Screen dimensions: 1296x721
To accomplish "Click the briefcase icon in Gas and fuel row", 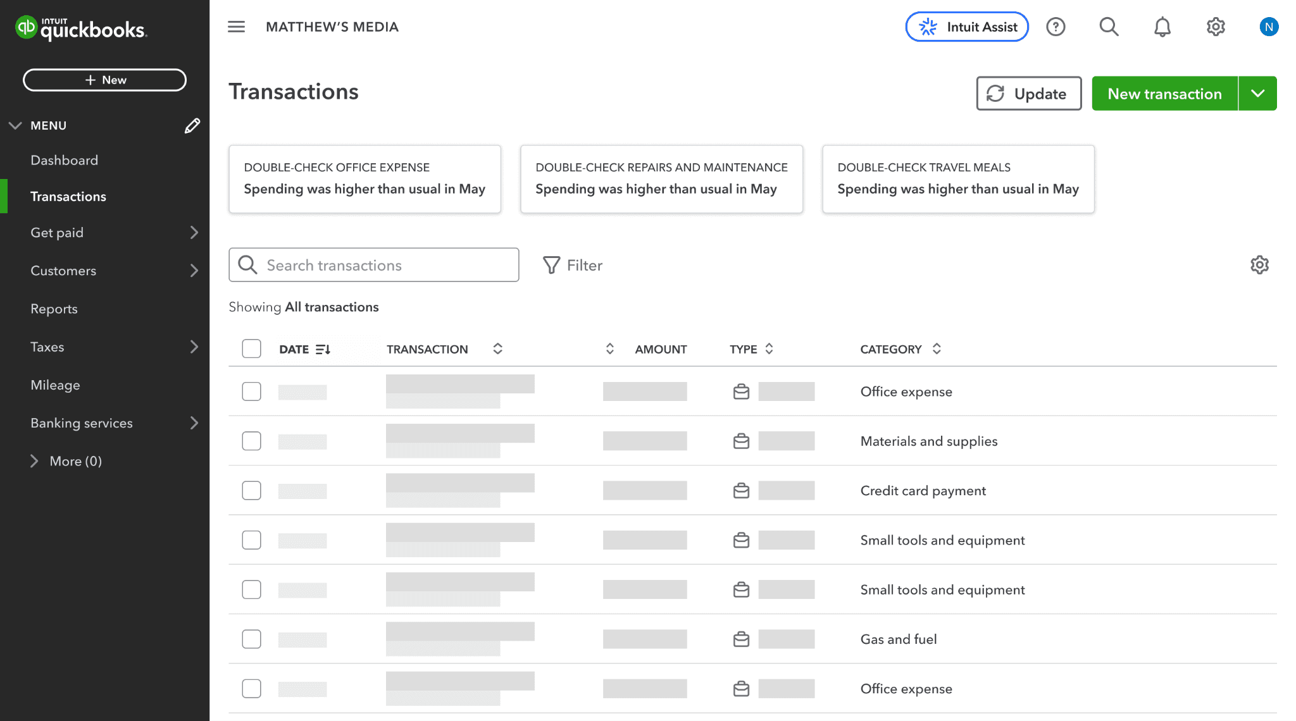I will click(x=741, y=639).
